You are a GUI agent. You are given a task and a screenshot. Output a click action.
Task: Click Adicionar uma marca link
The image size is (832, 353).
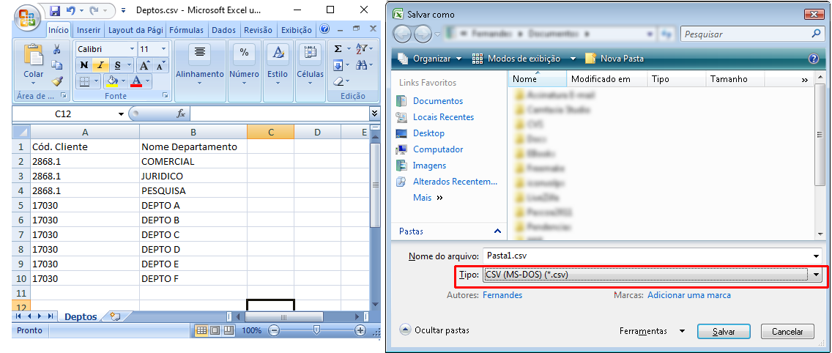click(x=689, y=295)
